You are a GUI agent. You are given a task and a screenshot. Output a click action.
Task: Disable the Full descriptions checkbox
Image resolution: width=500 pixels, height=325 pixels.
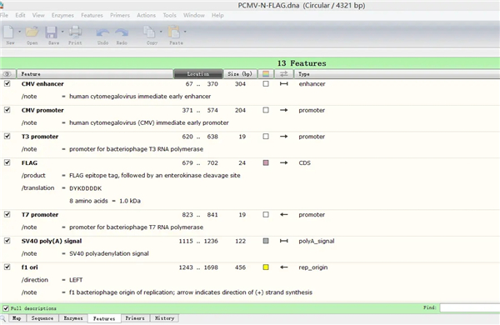click(x=6, y=308)
